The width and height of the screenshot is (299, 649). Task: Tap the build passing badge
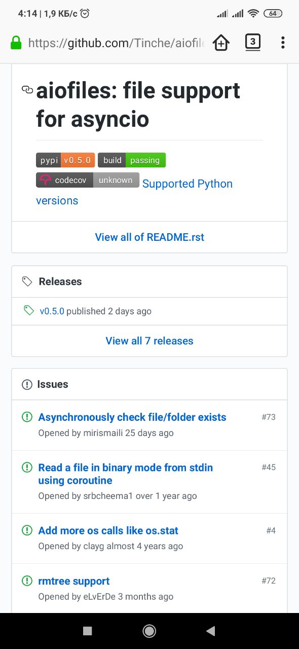pos(132,160)
